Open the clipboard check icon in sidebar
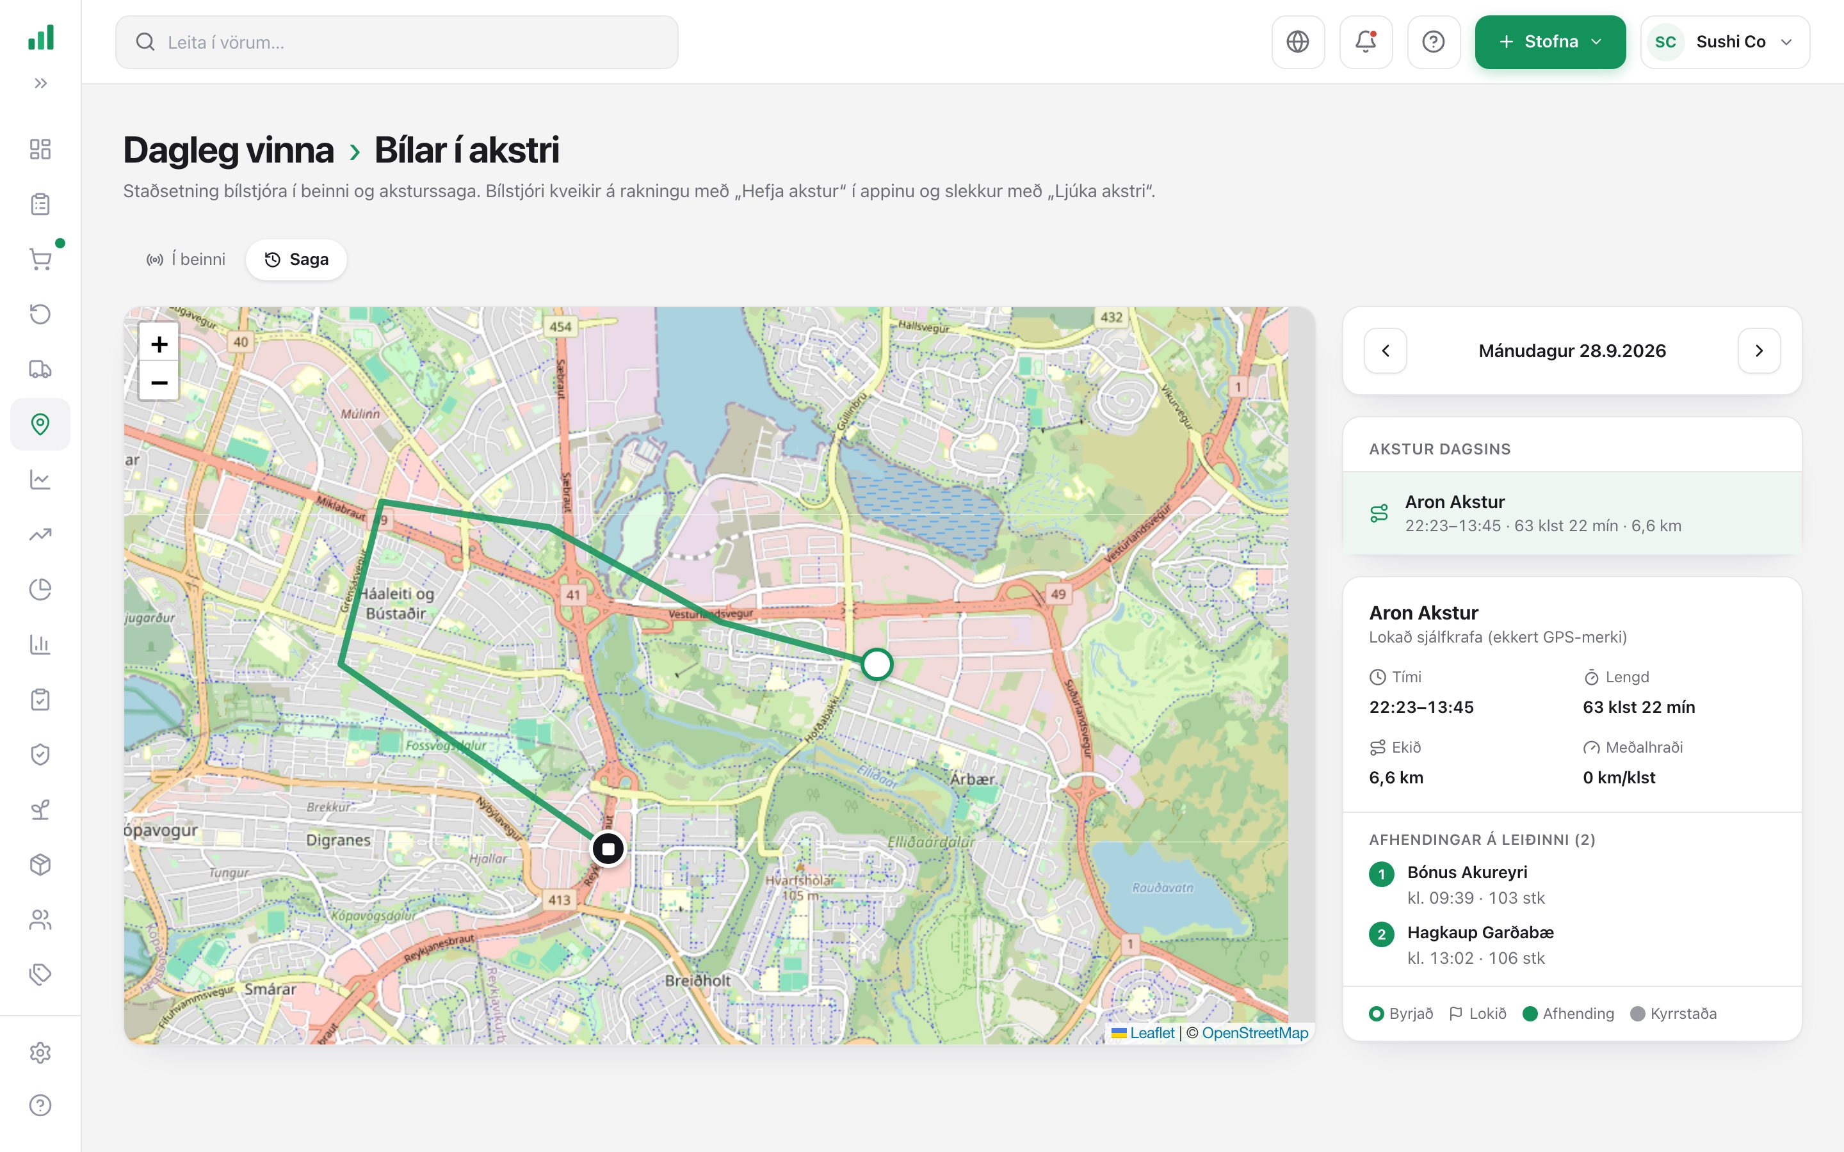This screenshot has width=1844, height=1152. pos(40,700)
